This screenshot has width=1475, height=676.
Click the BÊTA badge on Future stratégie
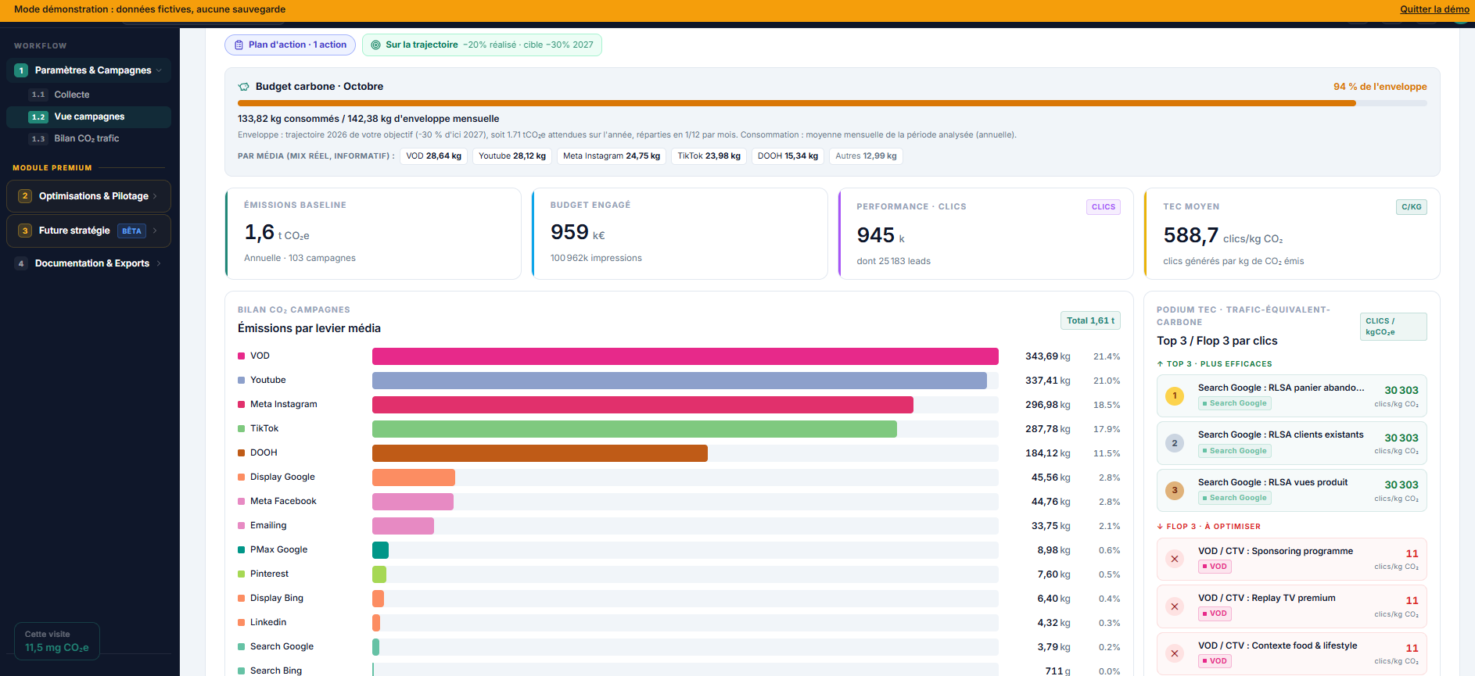(131, 231)
